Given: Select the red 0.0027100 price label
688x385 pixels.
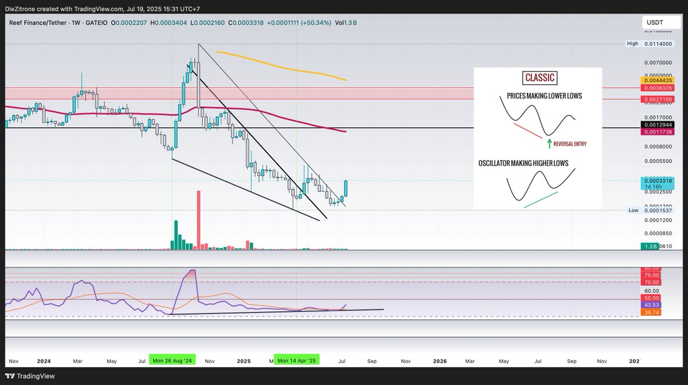Looking at the screenshot, I should click(x=658, y=99).
